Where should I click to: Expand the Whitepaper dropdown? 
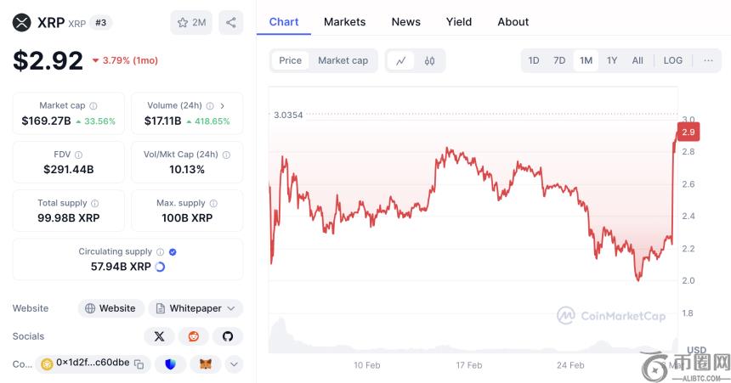point(195,308)
